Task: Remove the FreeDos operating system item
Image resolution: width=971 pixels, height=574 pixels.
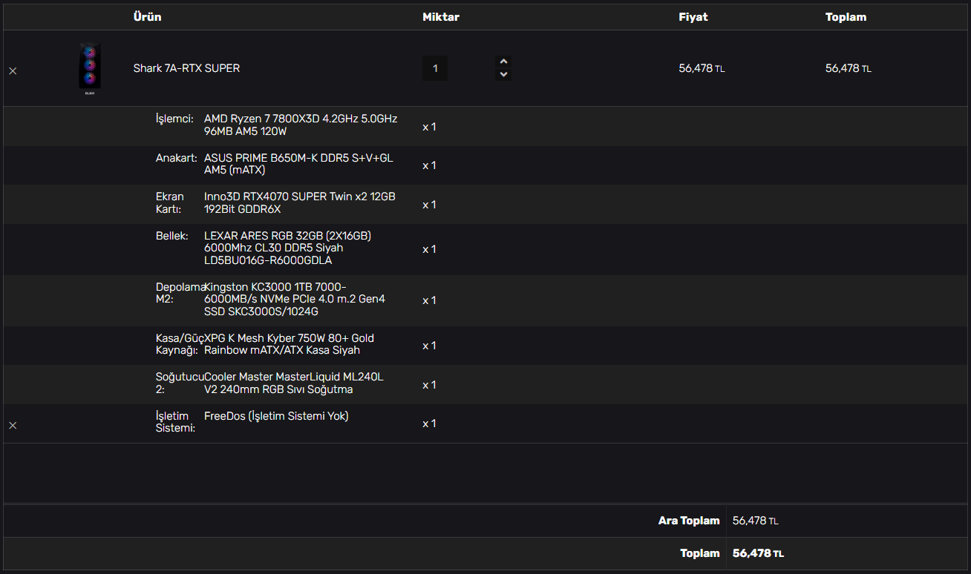Action: point(13,426)
